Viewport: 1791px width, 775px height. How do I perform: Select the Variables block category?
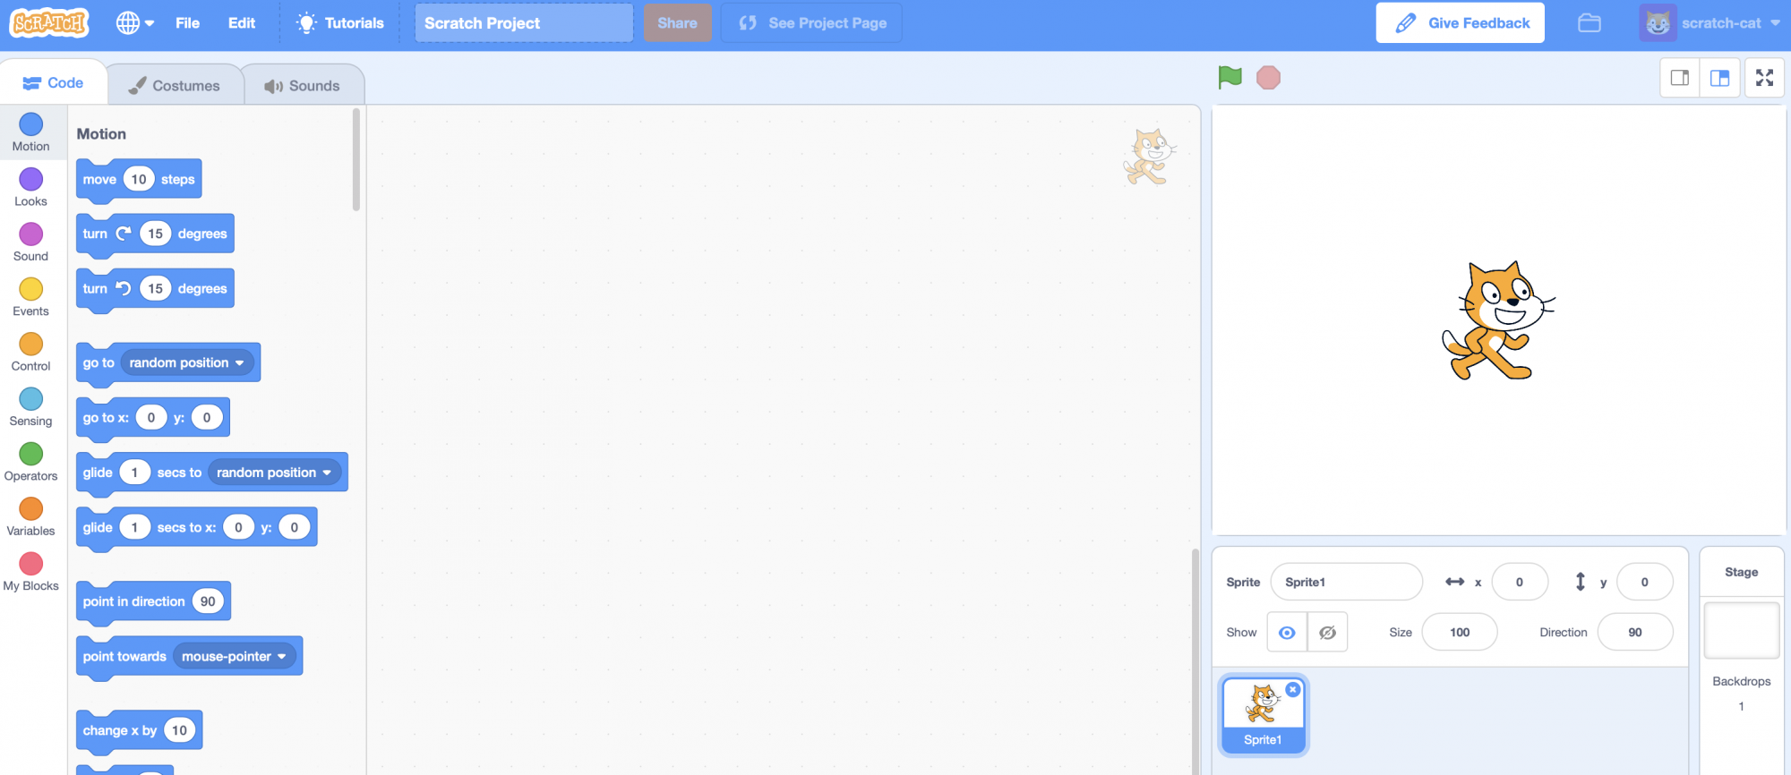[31, 516]
